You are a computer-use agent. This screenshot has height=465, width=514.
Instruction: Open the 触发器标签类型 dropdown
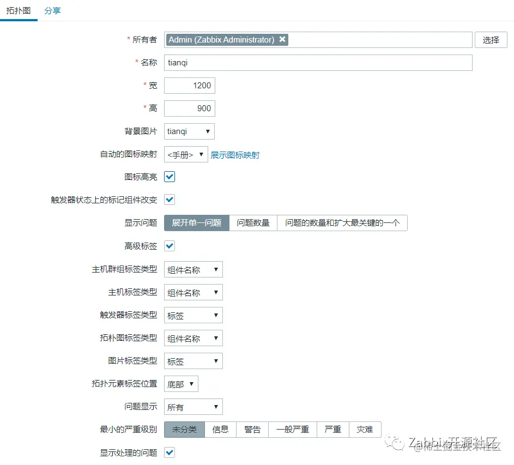tap(193, 315)
